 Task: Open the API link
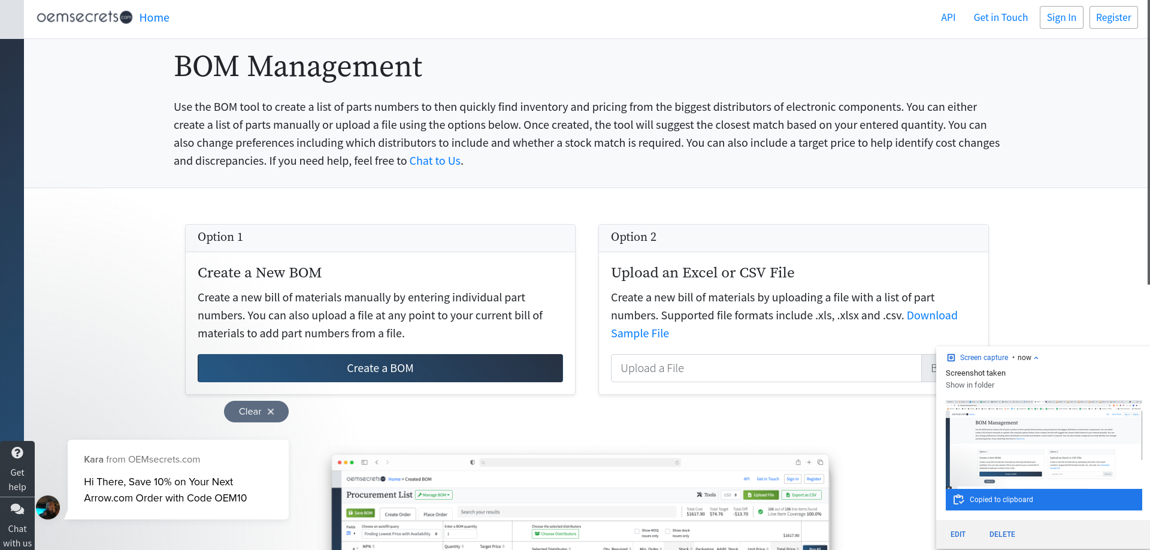click(x=948, y=17)
